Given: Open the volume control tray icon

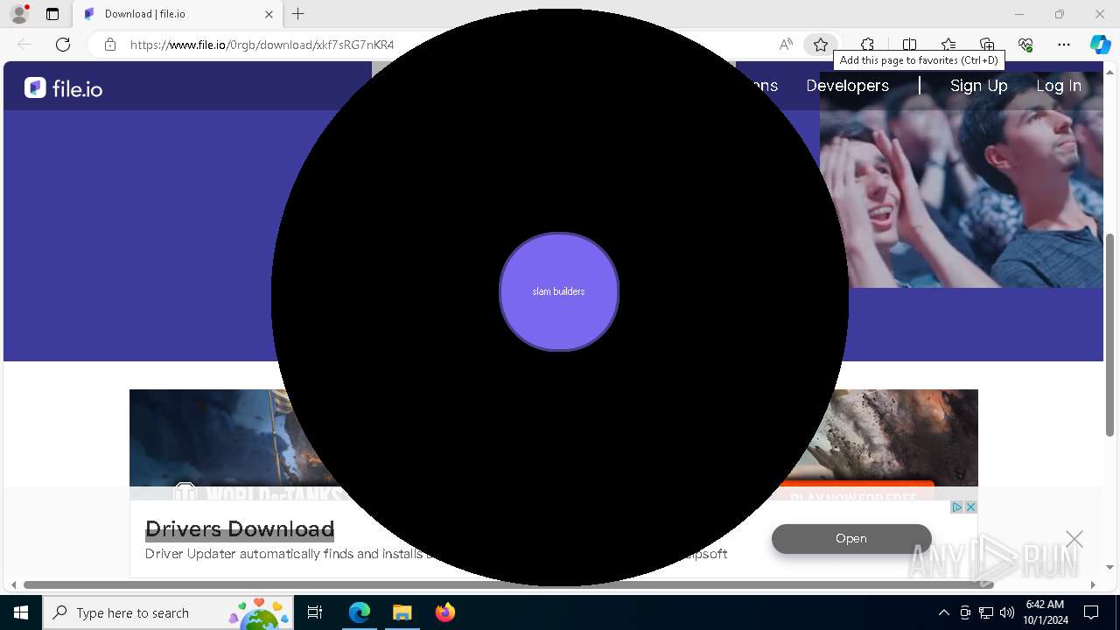Looking at the screenshot, I should (x=1007, y=612).
